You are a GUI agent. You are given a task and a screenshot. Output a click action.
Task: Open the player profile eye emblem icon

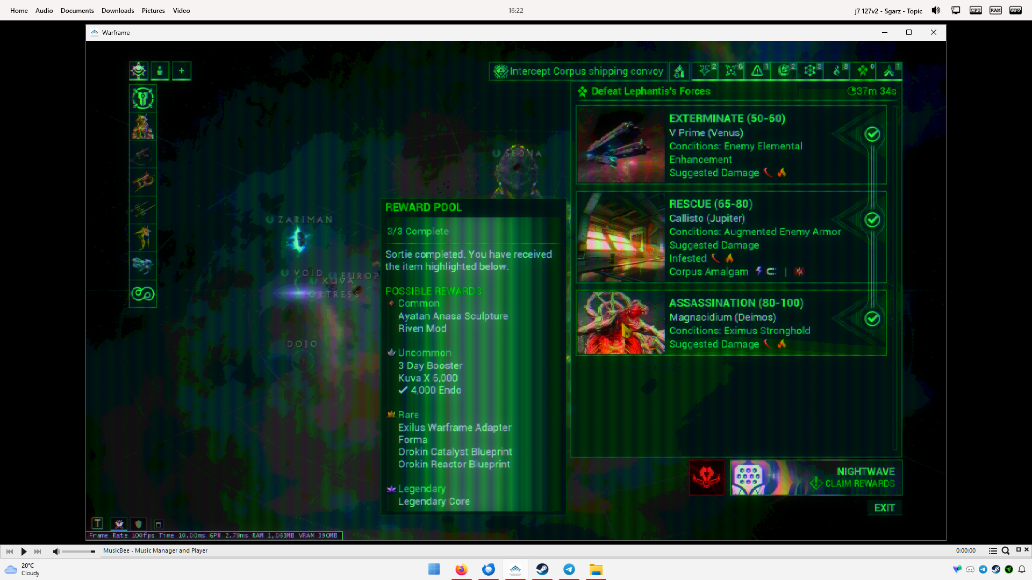coord(139,71)
